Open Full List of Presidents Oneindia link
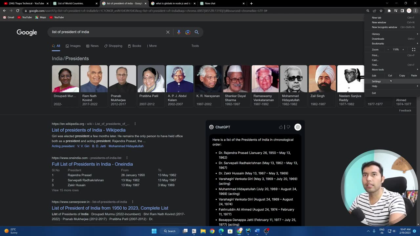This screenshot has width=420, height=236. (92, 164)
